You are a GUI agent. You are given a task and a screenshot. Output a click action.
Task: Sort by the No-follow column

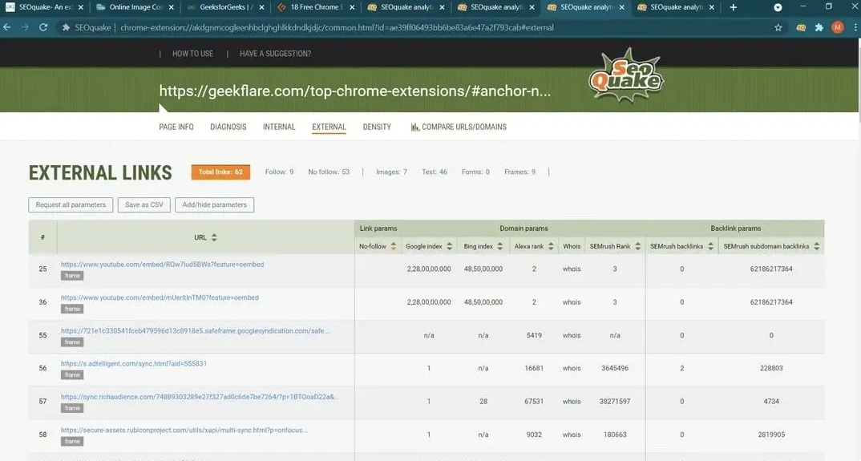coord(393,246)
